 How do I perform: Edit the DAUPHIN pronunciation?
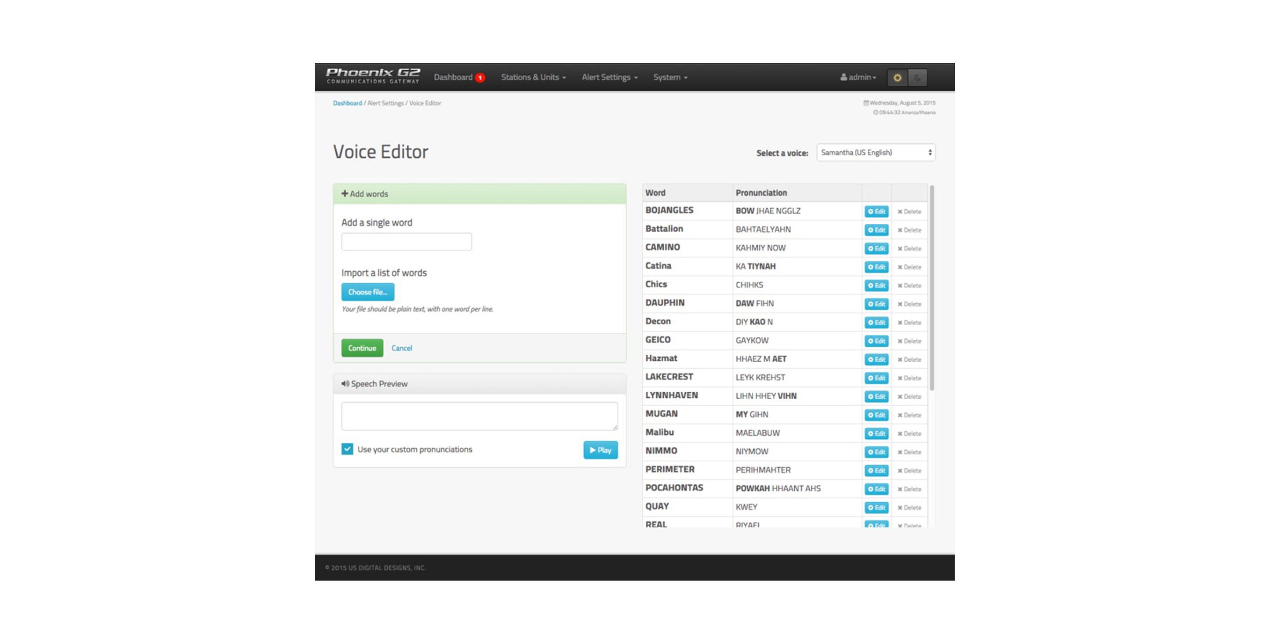[x=876, y=304]
